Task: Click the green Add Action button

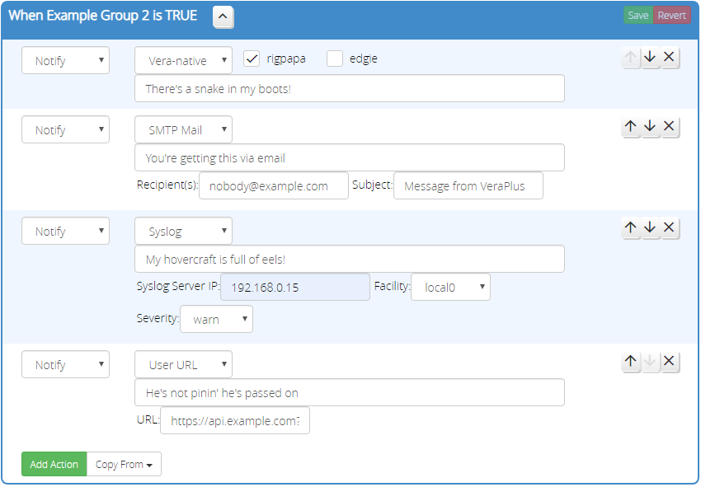Action: coord(54,464)
